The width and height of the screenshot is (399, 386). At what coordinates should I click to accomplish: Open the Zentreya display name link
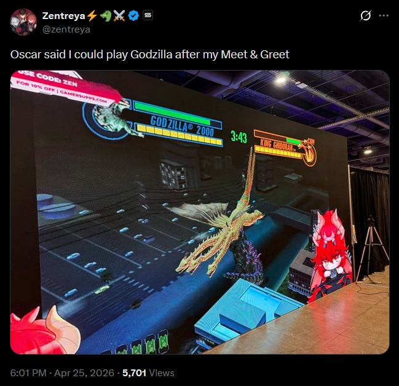[x=63, y=16]
